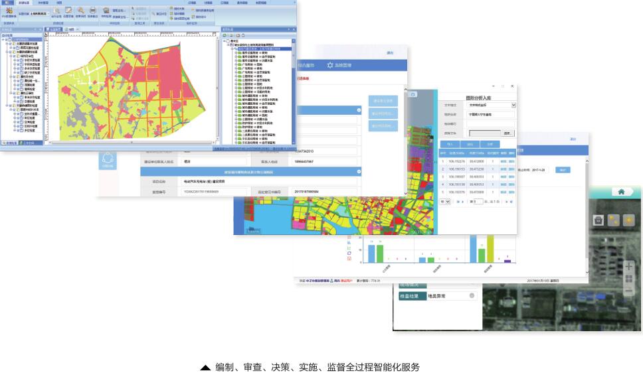This screenshot has height=375, width=643.
Task: Click the document magnifier icon in GIS ribbon
Action: point(56,10)
